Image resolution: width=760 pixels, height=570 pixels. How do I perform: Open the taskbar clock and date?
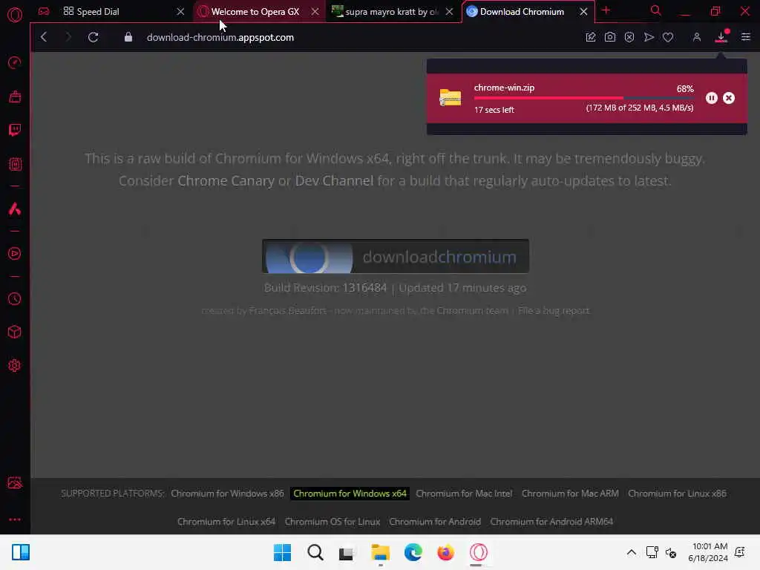(x=707, y=552)
